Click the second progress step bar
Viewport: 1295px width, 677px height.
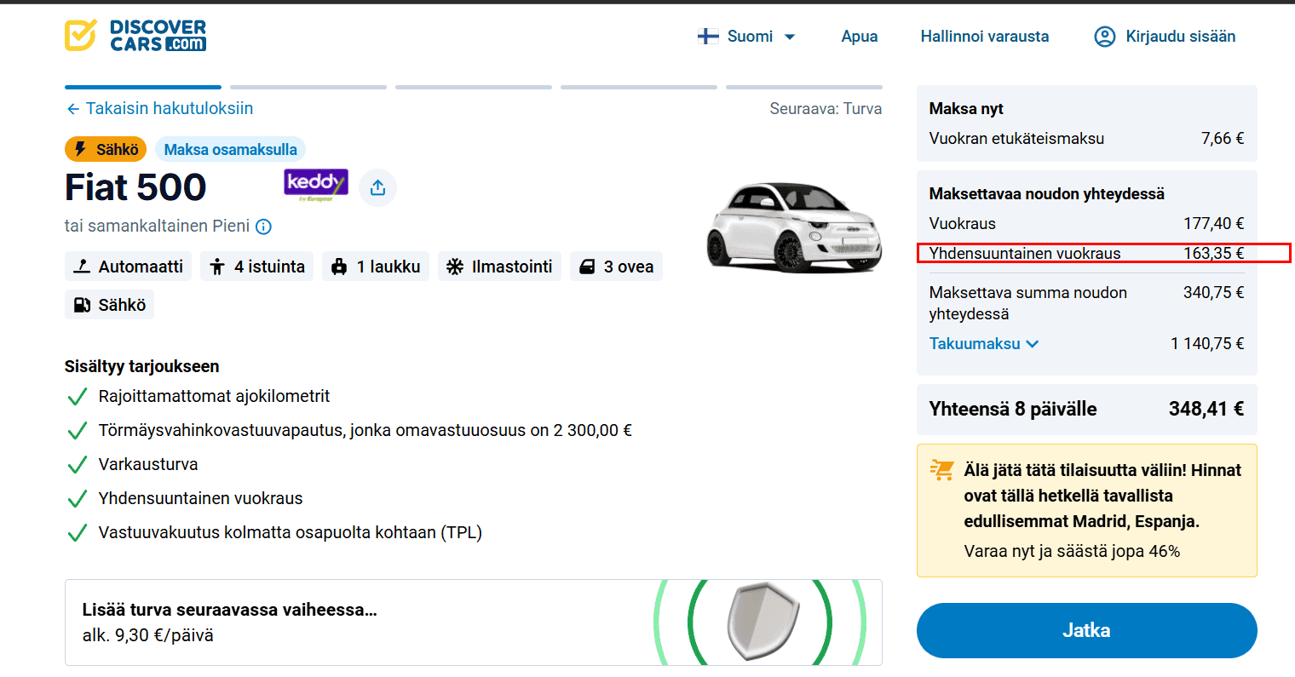[x=308, y=87]
